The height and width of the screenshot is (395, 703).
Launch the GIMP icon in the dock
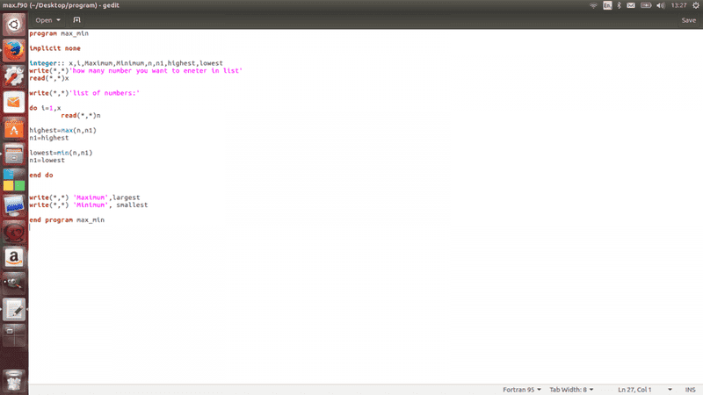14,284
